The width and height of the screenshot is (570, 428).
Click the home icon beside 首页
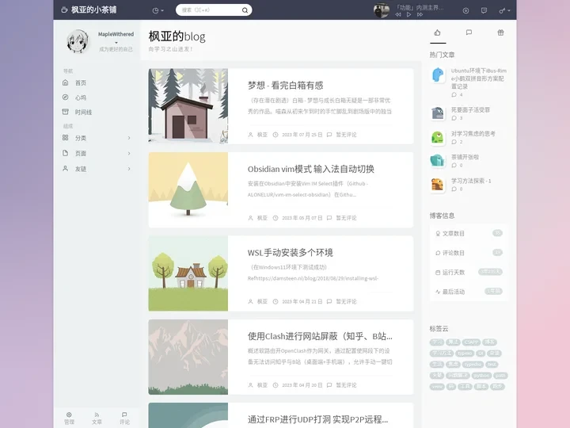click(66, 82)
